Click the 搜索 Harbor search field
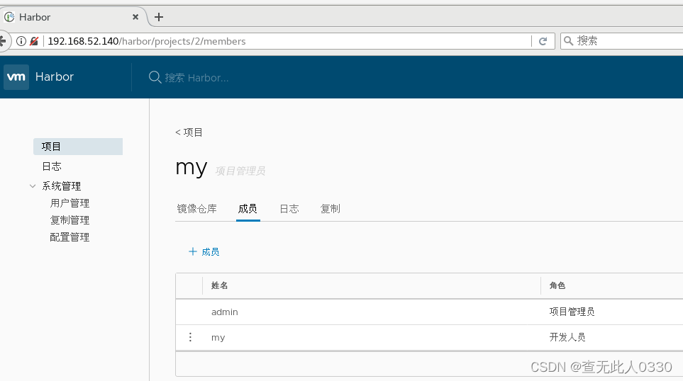The height and width of the screenshot is (381, 683). click(196, 78)
